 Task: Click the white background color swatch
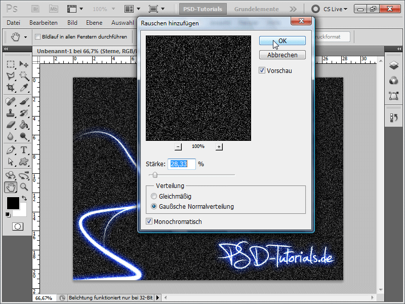point(23,212)
